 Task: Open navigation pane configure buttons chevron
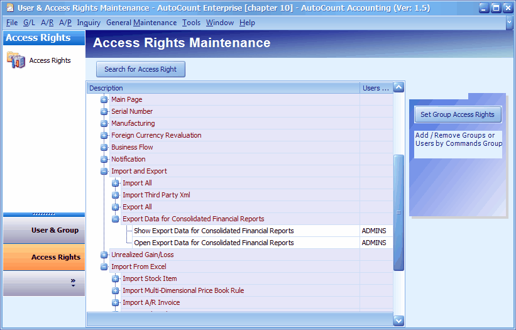[73, 283]
